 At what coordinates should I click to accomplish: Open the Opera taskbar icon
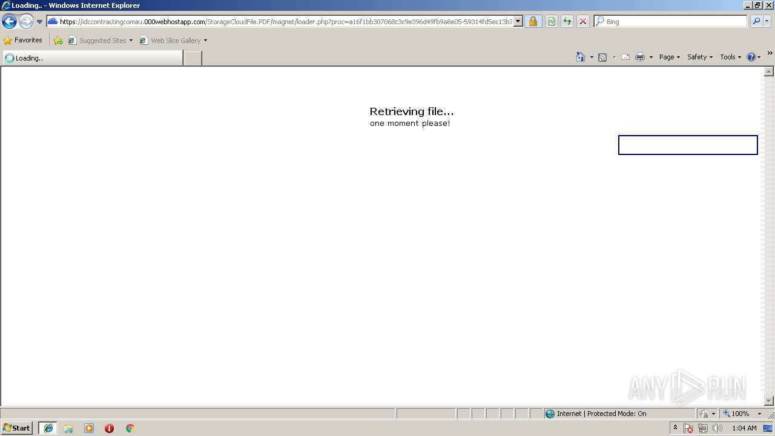[x=109, y=428]
